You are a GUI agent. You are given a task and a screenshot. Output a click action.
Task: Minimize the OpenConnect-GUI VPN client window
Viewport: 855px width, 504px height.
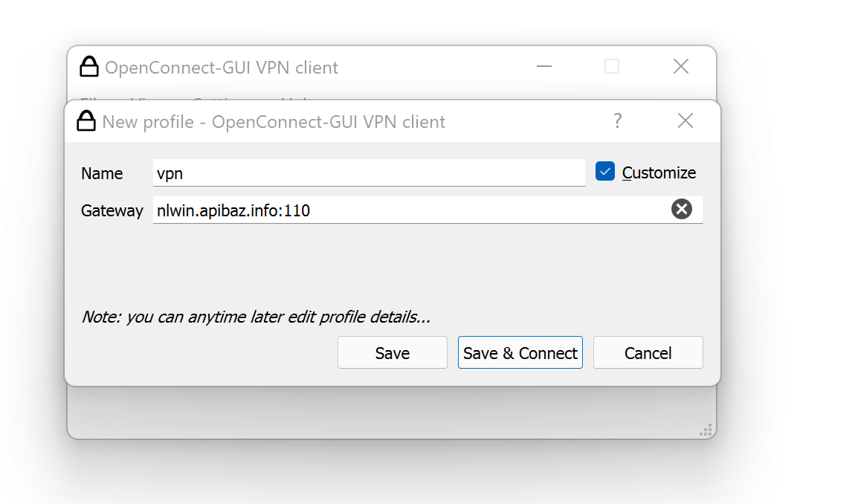pos(544,67)
